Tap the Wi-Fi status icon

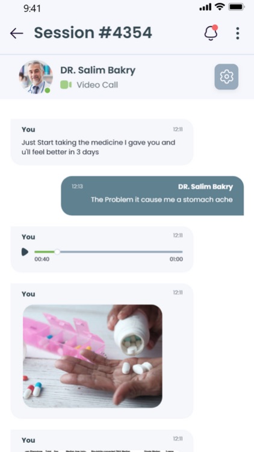click(x=220, y=7)
